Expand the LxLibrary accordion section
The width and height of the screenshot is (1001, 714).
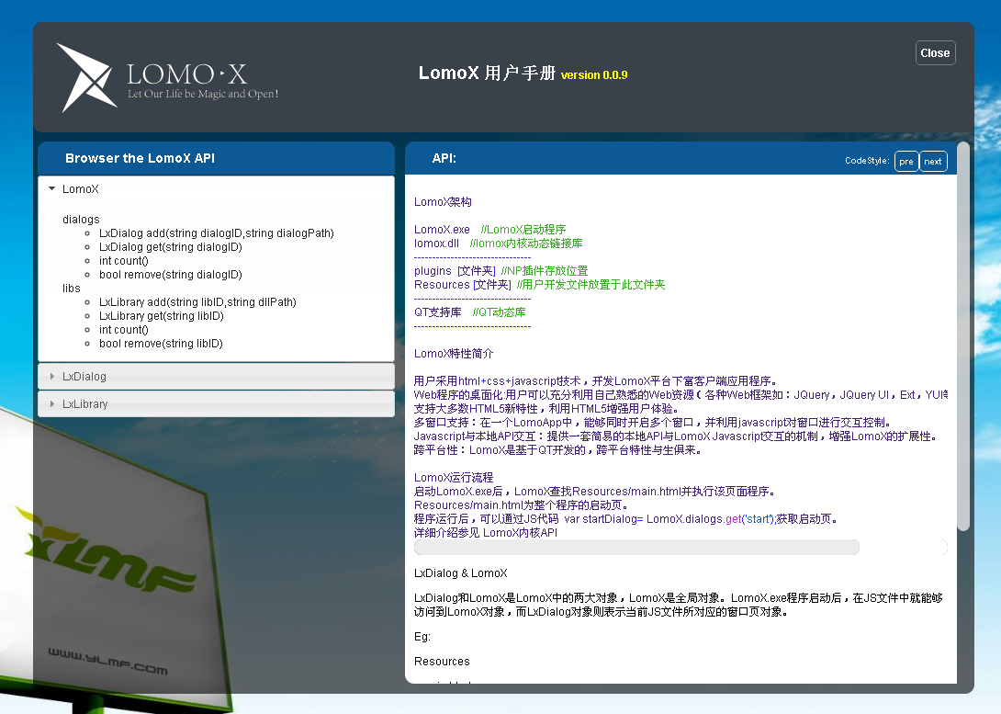click(216, 404)
